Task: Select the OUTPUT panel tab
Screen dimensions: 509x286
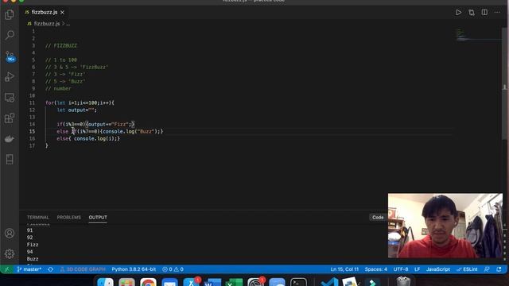Action: coord(98,217)
